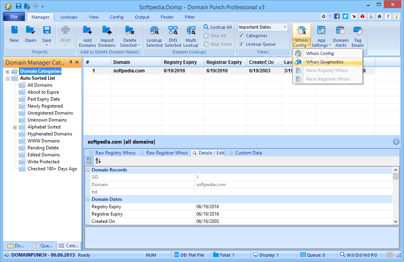Open the Custom Data tab

click(x=246, y=153)
